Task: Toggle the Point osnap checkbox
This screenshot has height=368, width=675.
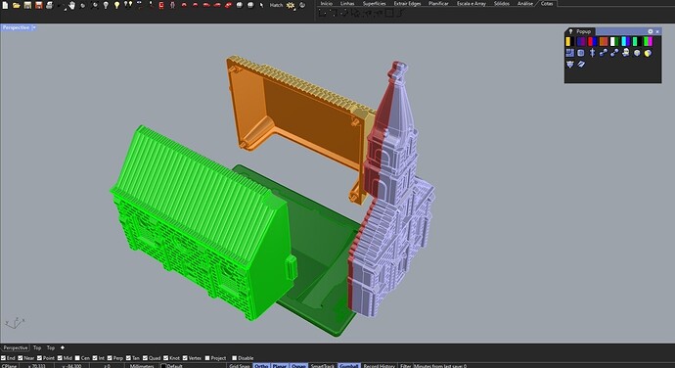Action: [x=39, y=357]
